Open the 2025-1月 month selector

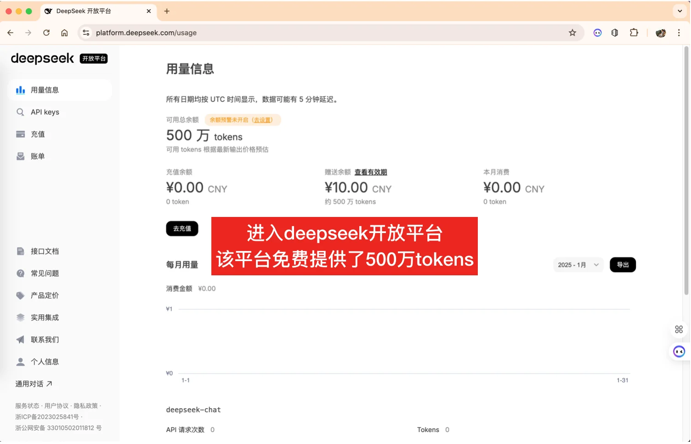click(x=578, y=264)
